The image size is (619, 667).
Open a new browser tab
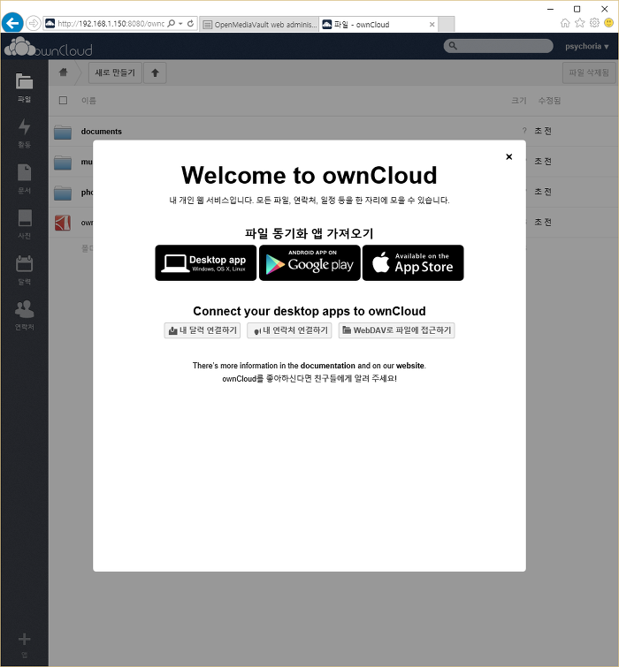(x=447, y=24)
